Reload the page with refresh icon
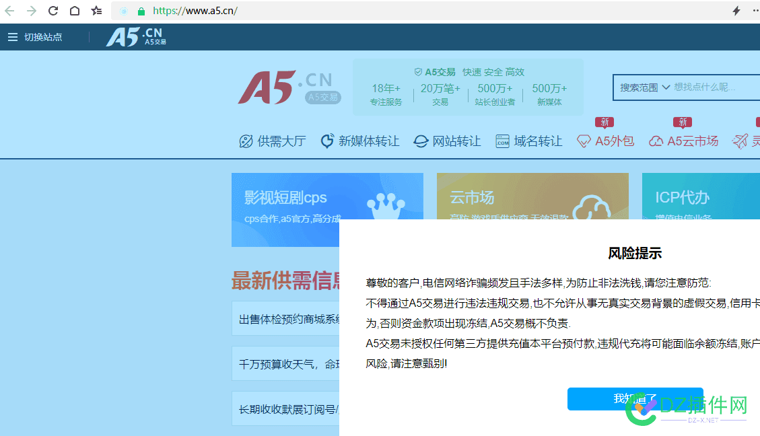 tap(53, 11)
